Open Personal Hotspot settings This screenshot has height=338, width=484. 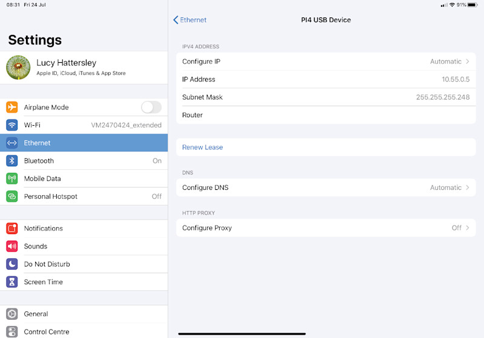tap(84, 197)
